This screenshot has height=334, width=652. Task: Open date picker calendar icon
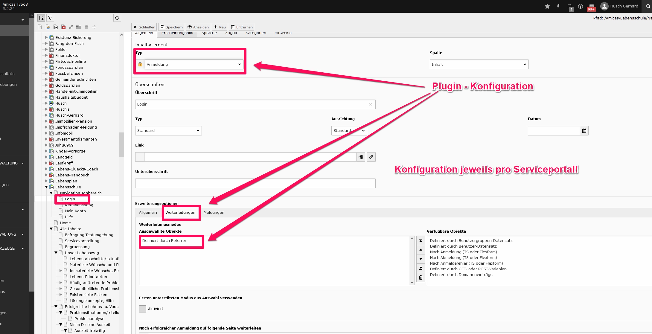(x=584, y=131)
